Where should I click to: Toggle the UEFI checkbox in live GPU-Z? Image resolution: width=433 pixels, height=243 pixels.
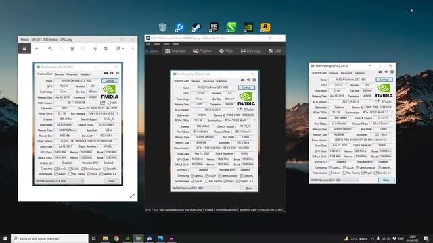click(384, 102)
